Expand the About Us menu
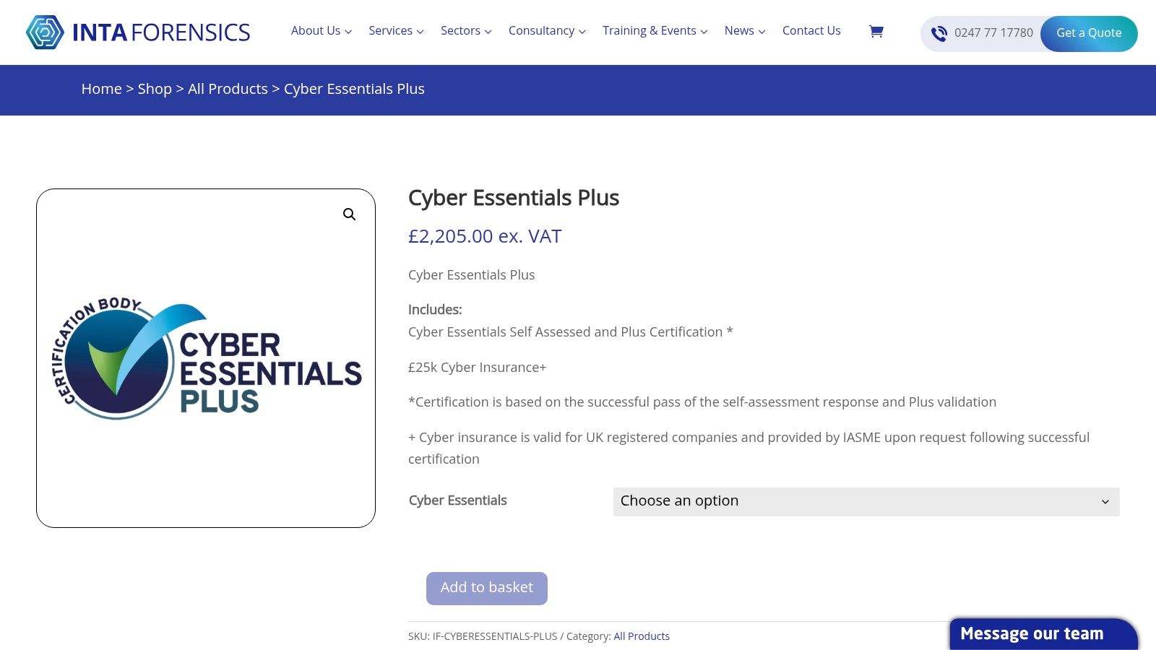1156x650 pixels. click(321, 31)
